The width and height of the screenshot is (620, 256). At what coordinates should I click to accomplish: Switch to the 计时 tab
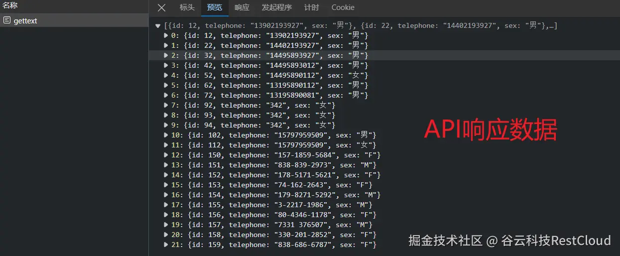pos(311,7)
